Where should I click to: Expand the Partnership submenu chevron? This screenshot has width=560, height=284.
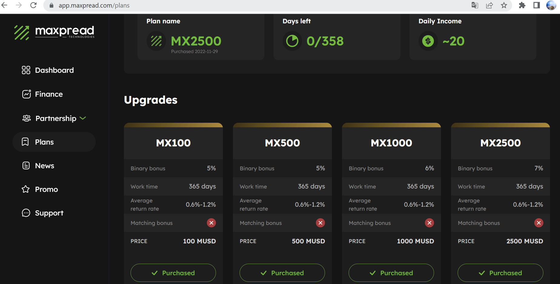[83, 118]
